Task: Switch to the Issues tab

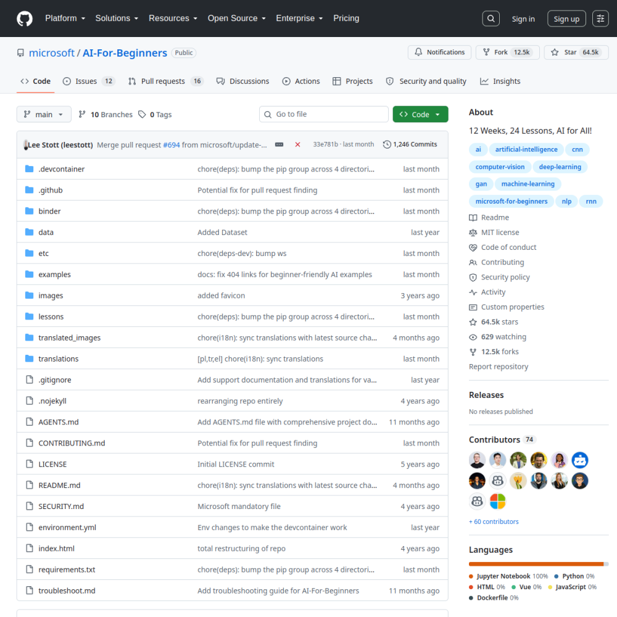Action: [x=88, y=81]
